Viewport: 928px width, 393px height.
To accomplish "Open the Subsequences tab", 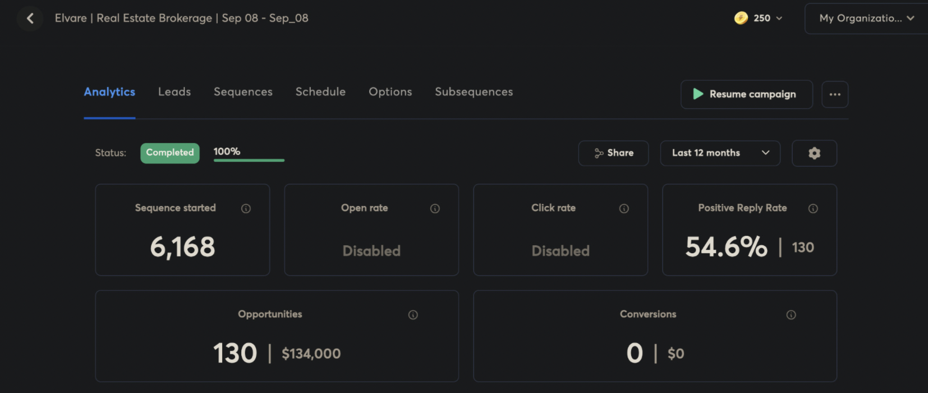I will click(x=474, y=92).
